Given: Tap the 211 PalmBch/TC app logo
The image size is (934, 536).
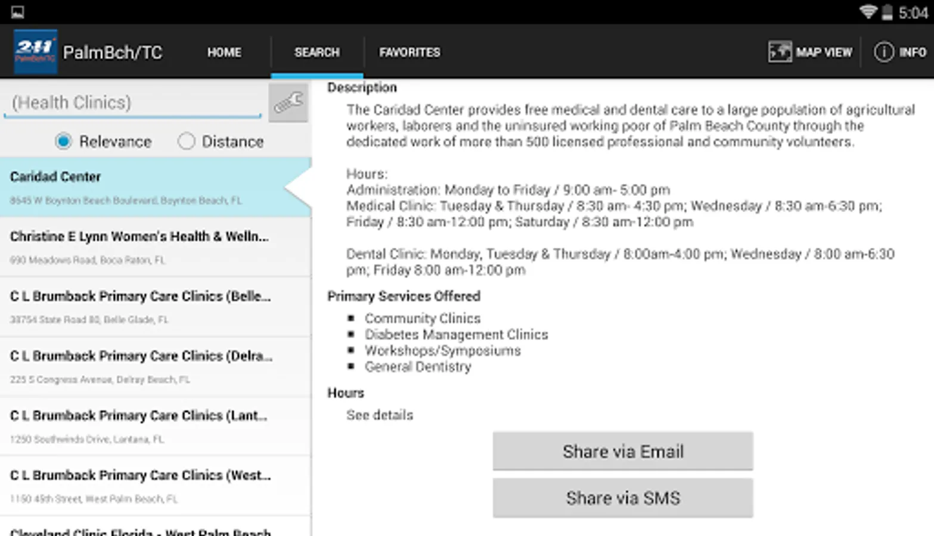Looking at the screenshot, I should click(x=35, y=52).
